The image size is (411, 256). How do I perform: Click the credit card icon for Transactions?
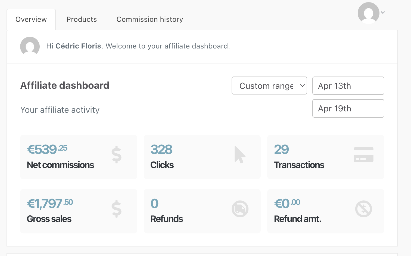pos(363,155)
